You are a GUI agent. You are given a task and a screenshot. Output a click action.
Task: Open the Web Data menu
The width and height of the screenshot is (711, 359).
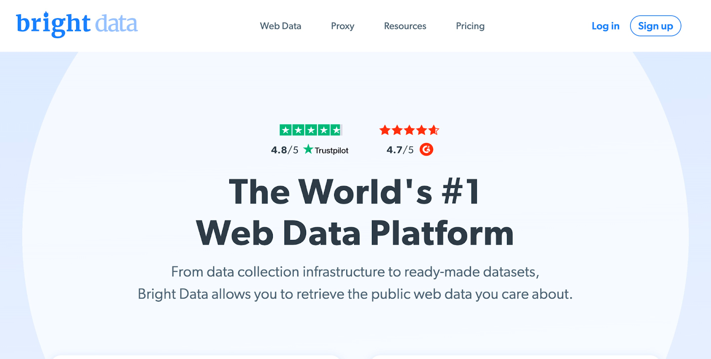tap(280, 26)
